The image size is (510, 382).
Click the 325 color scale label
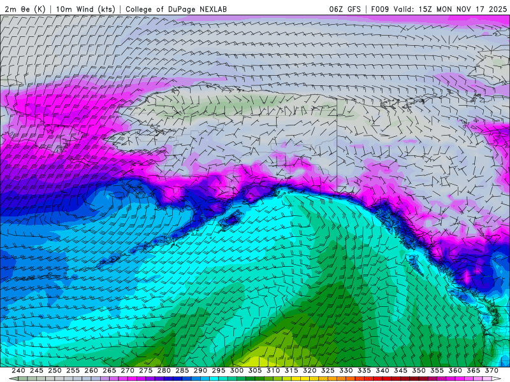[x=328, y=371]
